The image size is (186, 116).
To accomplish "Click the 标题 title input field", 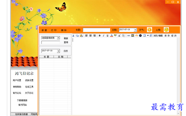I will [x=96, y=30].
